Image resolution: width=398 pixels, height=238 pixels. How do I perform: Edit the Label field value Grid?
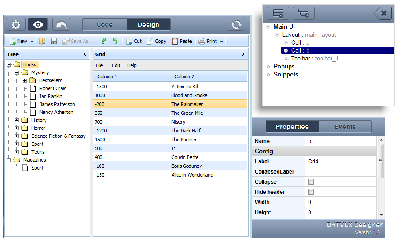[341, 162]
